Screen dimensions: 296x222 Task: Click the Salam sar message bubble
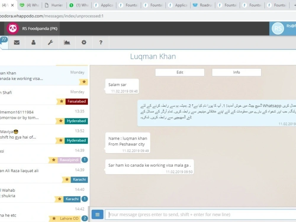click(x=122, y=86)
